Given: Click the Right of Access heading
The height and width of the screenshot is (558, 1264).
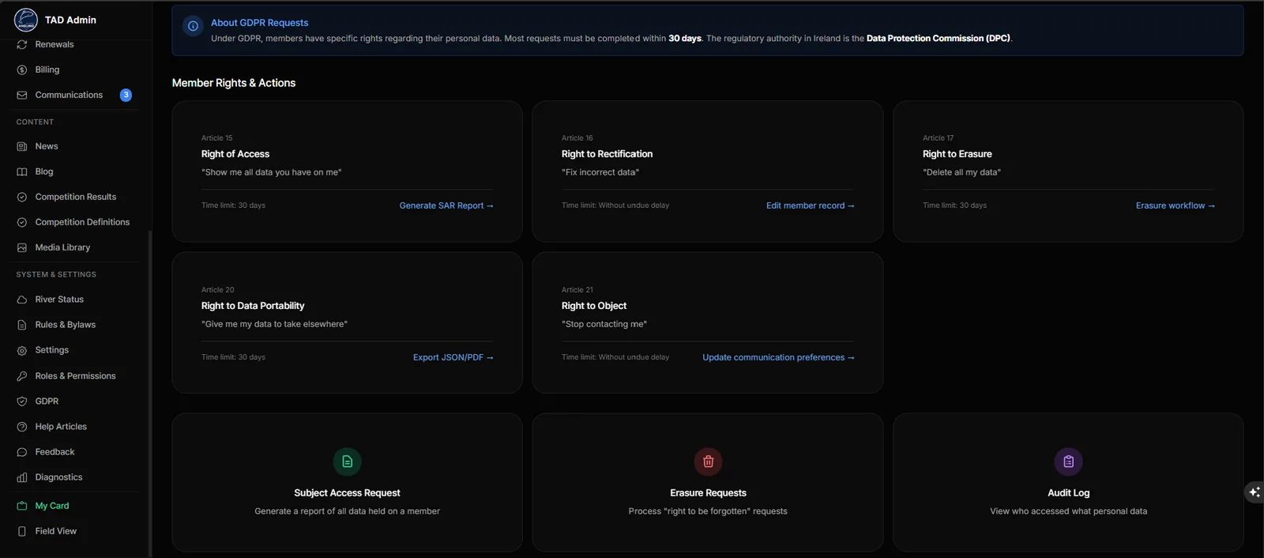Looking at the screenshot, I should pos(235,154).
